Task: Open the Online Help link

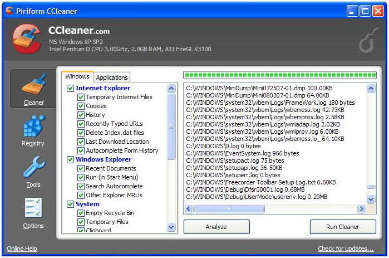Action: [22, 249]
